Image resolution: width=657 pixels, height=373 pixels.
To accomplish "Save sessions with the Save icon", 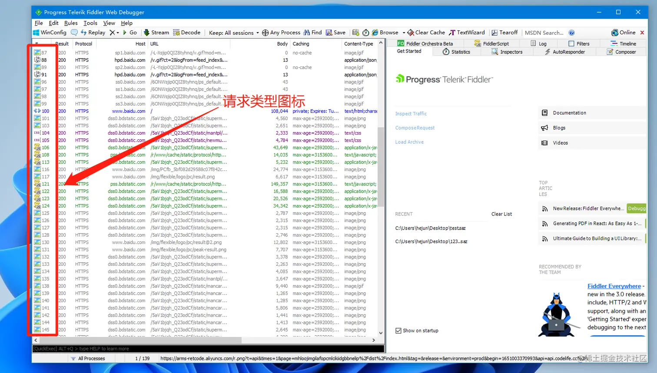I will [x=335, y=33].
